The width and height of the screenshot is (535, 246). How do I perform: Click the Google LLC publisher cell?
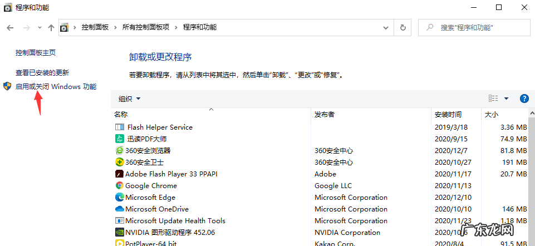click(x=333, y=185)
